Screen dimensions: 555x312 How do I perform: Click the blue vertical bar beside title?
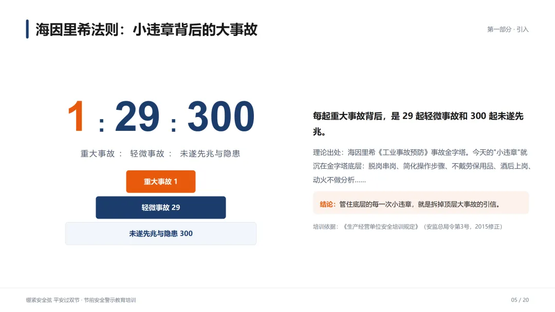[x=27, y=29]
